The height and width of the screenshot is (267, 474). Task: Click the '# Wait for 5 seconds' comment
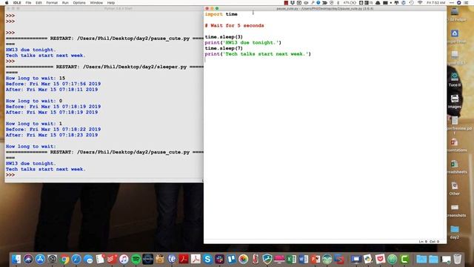(x=234, y=26)
